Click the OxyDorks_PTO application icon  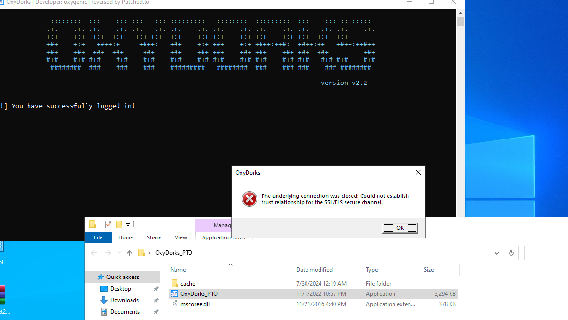pyautogui.click(x=174, y=293)
